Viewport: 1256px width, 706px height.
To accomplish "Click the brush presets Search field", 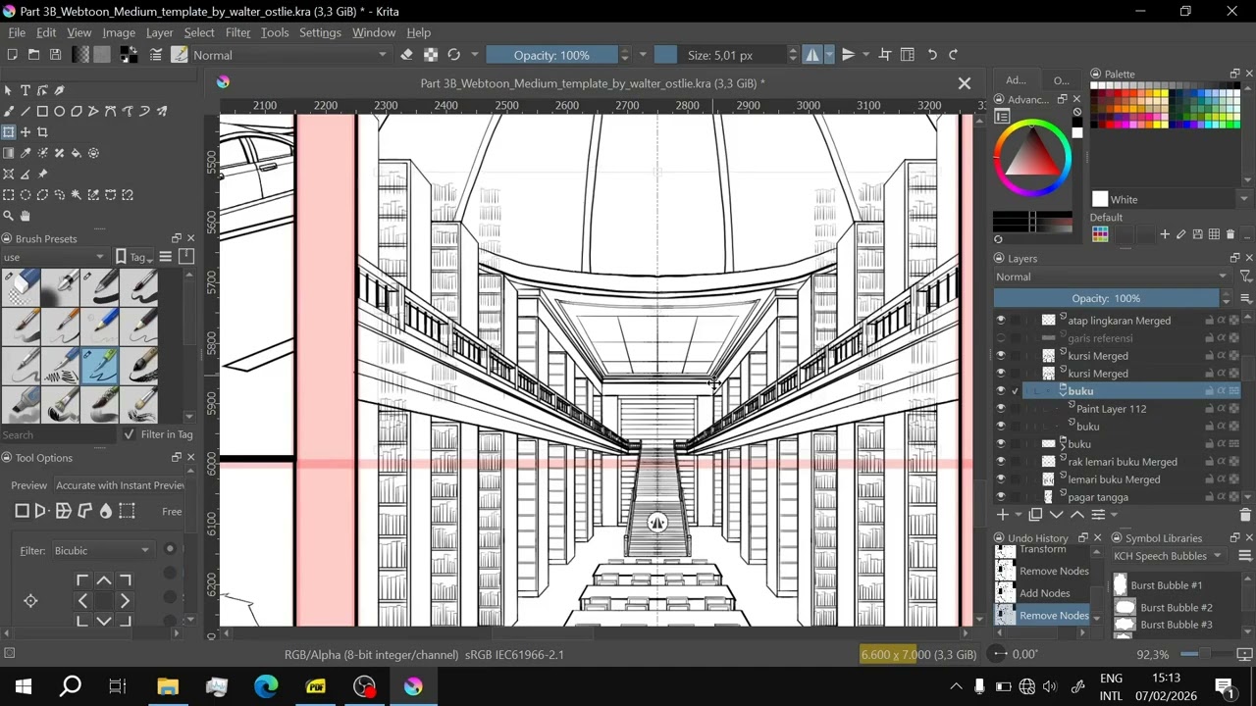I will (x=57, y=434).
